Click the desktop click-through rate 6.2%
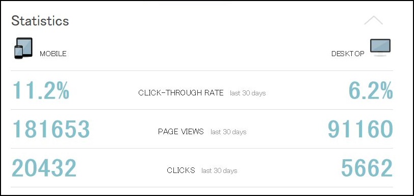The image size is (414, 196). coord(371,90)
